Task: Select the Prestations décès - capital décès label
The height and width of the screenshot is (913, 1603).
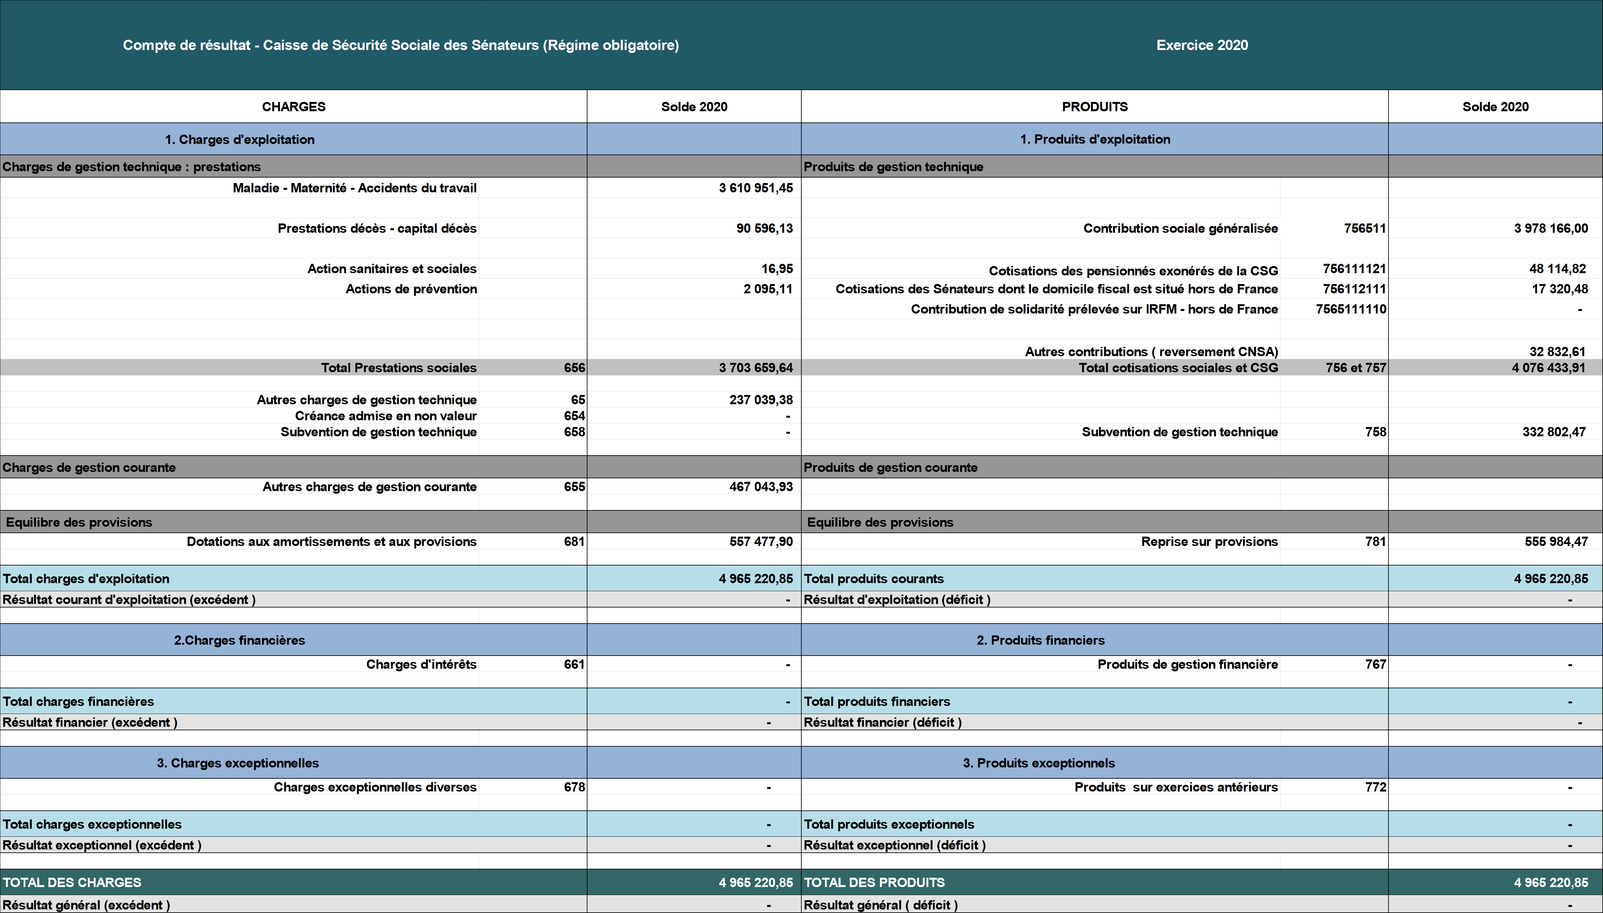Action: point(377,228)
